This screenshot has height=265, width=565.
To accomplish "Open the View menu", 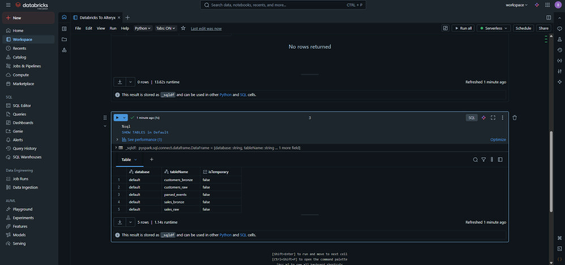I will tap(101, 28).
